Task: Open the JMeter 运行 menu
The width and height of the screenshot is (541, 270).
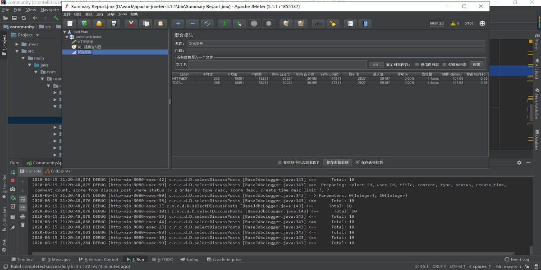Action: [100, 14]
